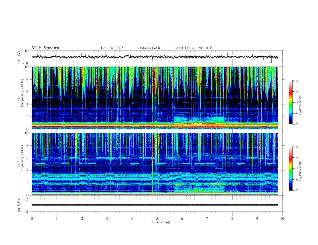The image size is (318, 245).
Task: Click "-3" on the ch.1 colorbar
Action: tap(296, 80)
